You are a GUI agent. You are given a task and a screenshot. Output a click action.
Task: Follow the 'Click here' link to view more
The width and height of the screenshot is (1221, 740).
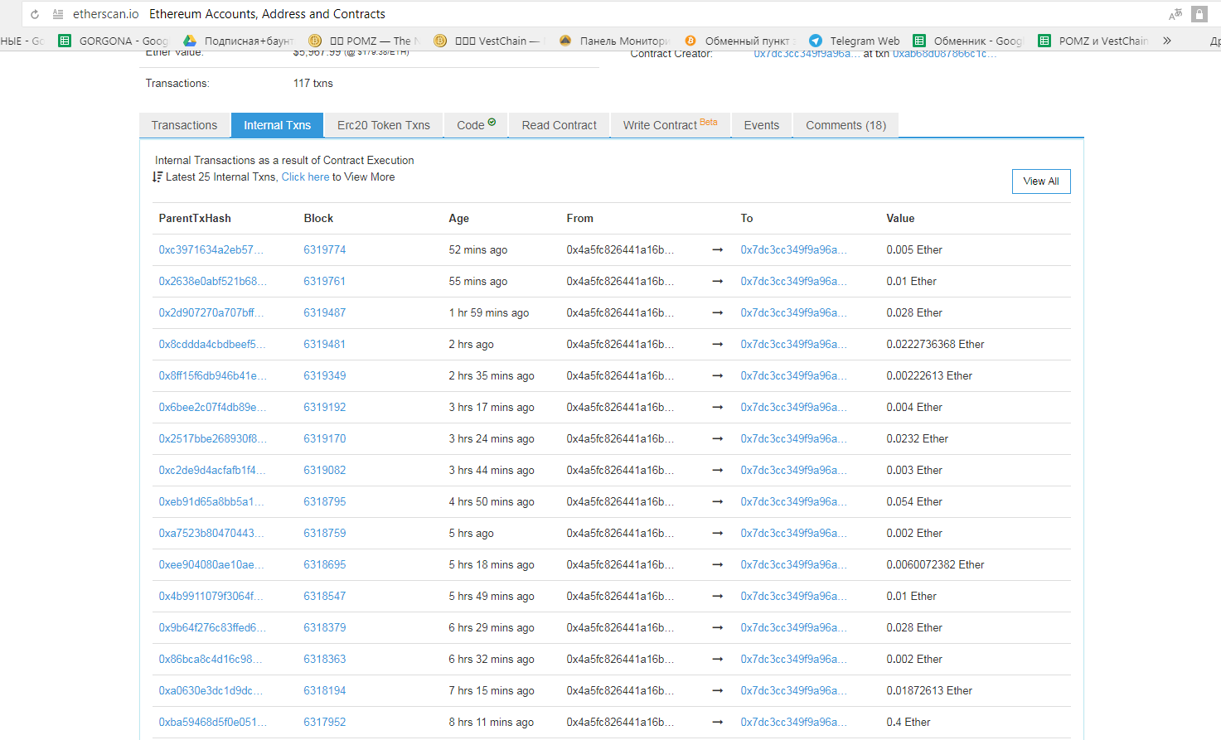306,177
